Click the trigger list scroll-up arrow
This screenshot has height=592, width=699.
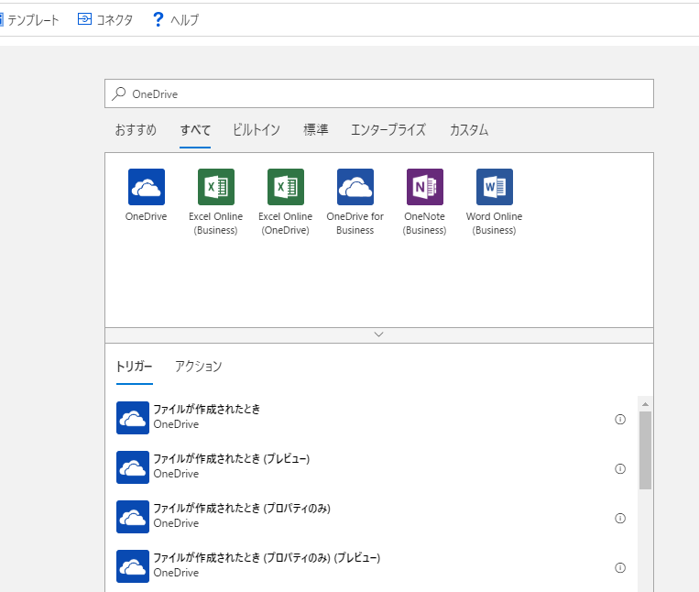645,404
